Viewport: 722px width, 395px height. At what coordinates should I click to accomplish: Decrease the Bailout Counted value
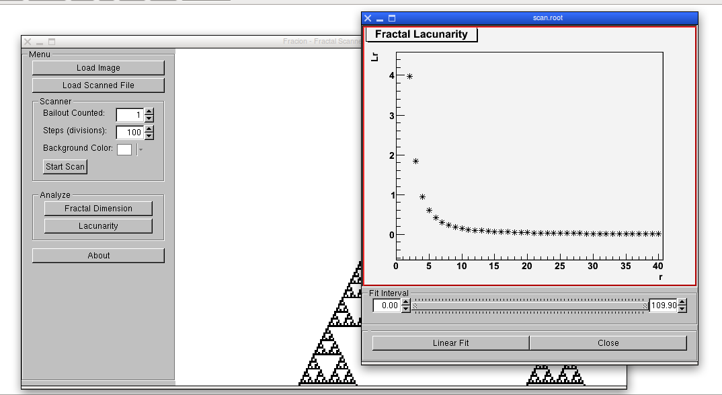(x=149, y=118)
